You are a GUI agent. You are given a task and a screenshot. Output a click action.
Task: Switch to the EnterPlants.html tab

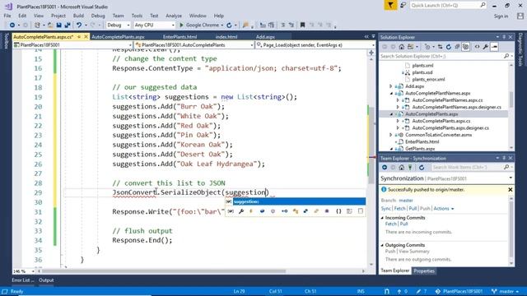[x=180, y=37]
